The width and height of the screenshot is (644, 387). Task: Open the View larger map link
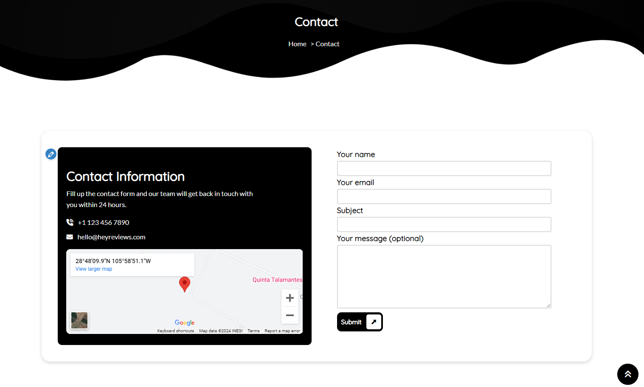click(94, 269)
